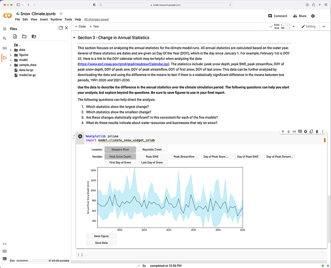Expand the model folder
This screenshot has height=268, width=331.
click(11, 60)
